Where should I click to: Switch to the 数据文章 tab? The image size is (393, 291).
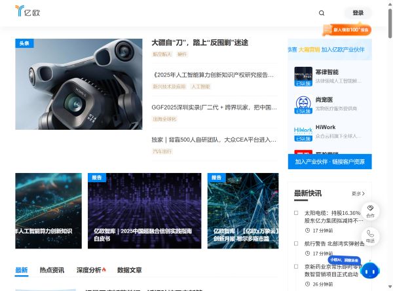(x=129, y=270)
